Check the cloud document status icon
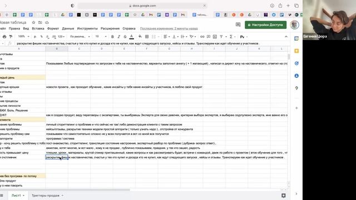Image resolution: width=356 pixels, height=200 pixels. [47, 22]
